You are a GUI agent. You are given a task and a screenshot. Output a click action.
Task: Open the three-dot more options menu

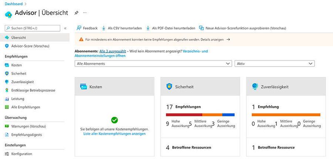pos(85,13)
